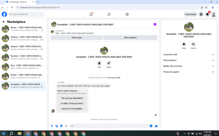Image resolution: width=219 pixels, height=136 pixels.
Task: Open the Amber conversation
Action: tap(23, 76)
